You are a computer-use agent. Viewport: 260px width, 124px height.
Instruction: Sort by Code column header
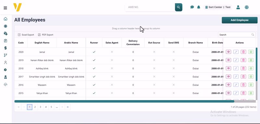(x=21, y=43)
